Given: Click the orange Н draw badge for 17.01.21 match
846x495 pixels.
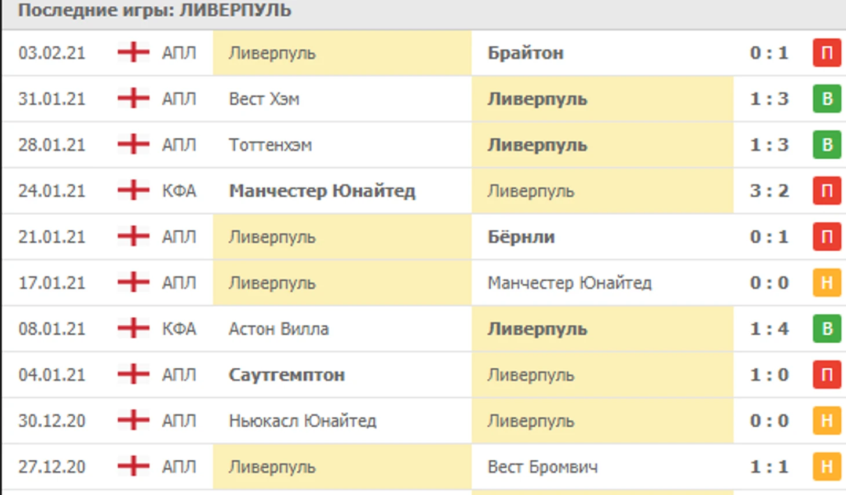Looking at the screenshot, I should [x=827, y=283].
